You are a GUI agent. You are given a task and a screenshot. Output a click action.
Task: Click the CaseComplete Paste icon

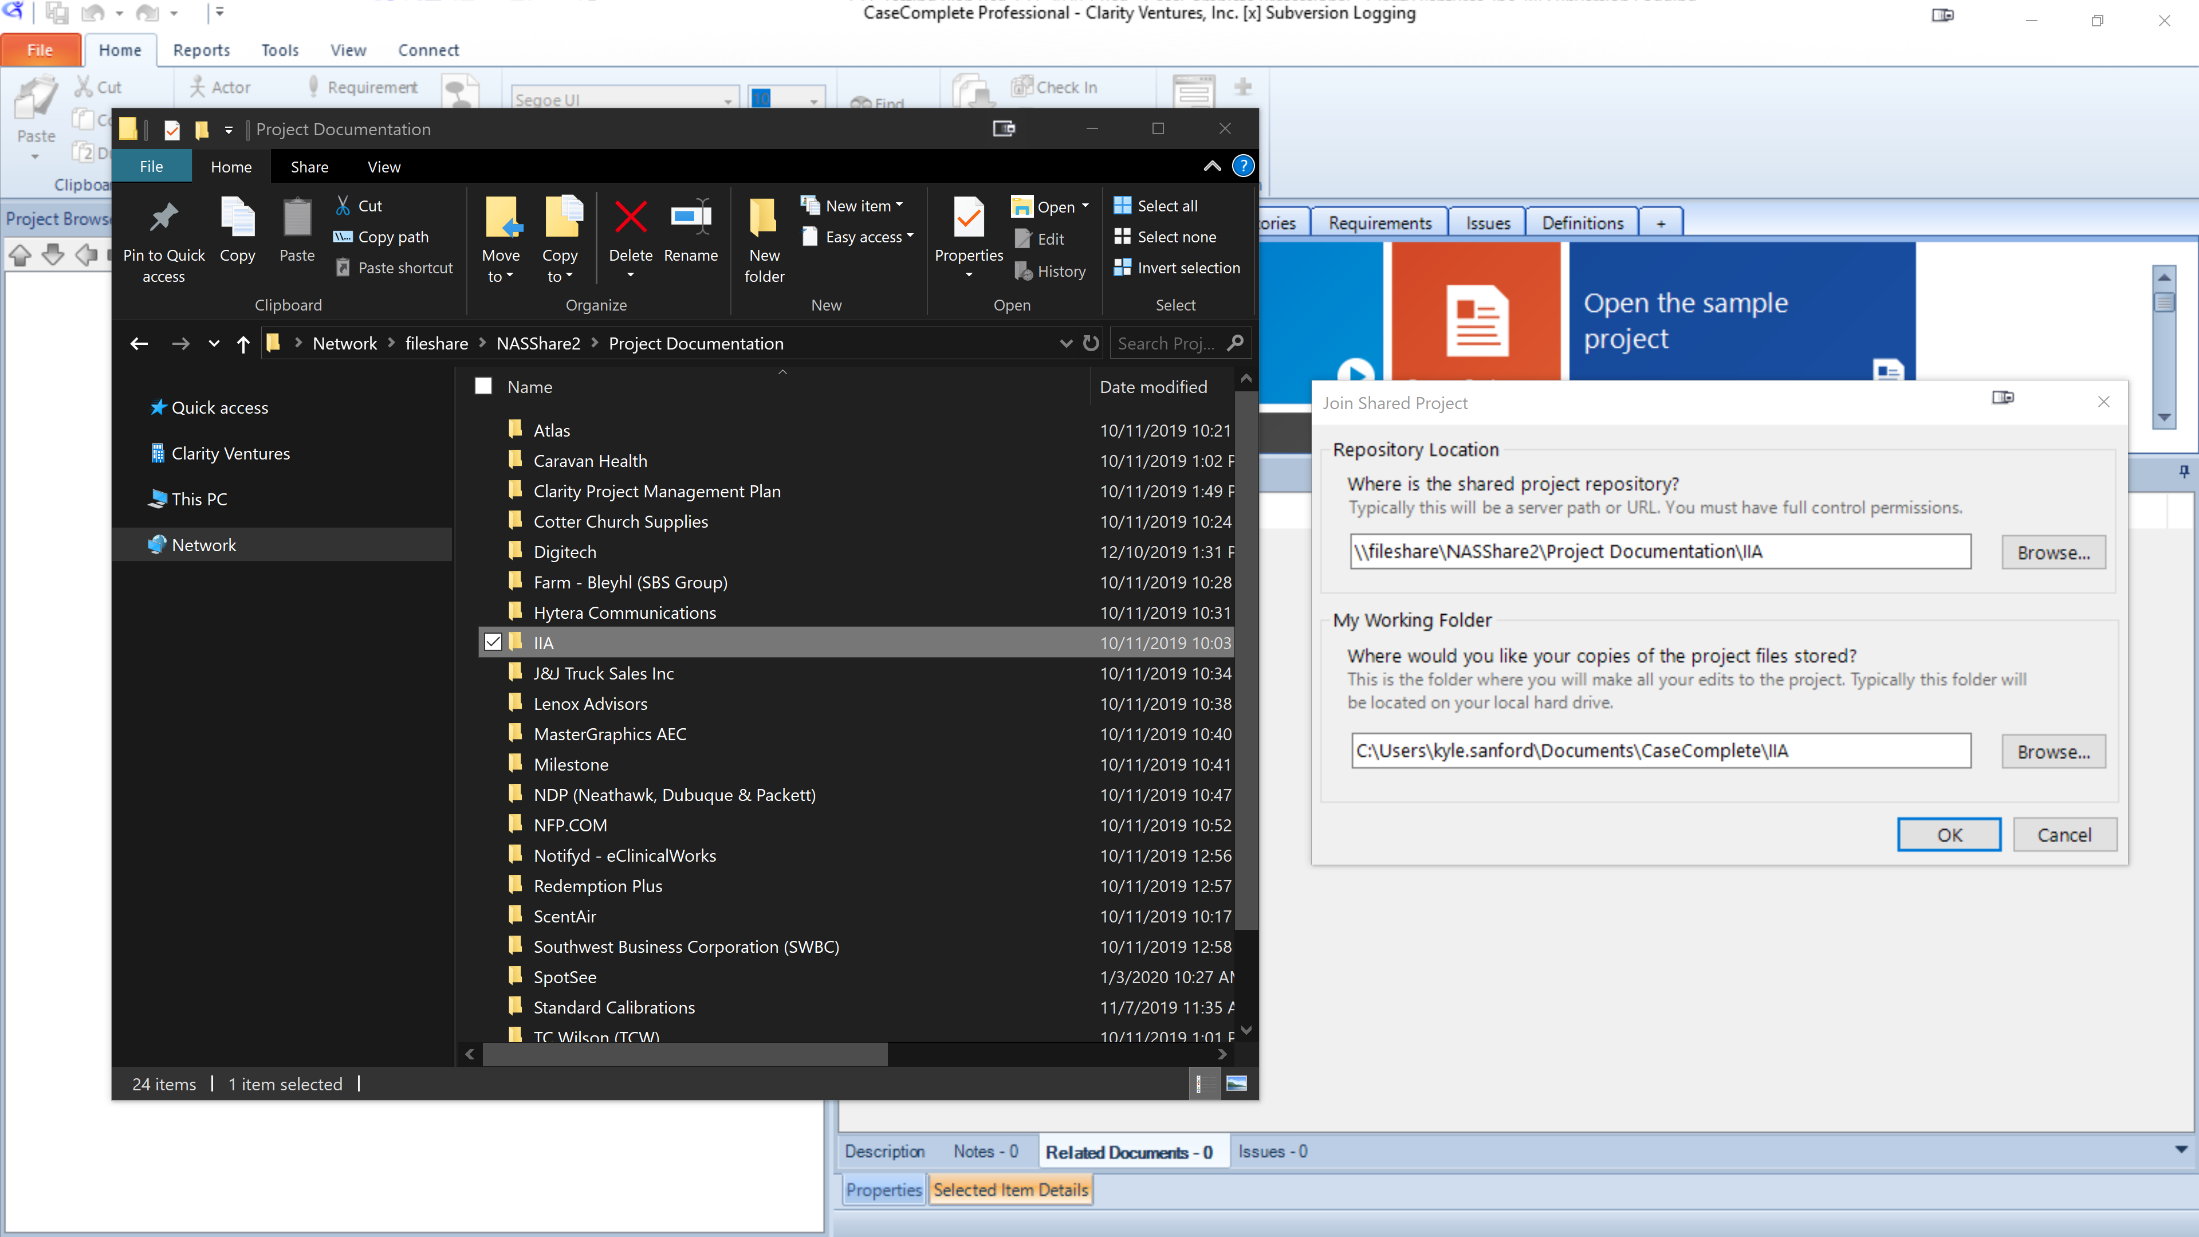[x=37, y=98]
